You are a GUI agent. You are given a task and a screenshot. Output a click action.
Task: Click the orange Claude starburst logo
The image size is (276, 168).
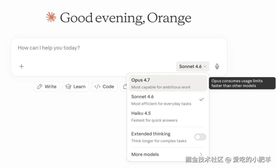(51, 17)
